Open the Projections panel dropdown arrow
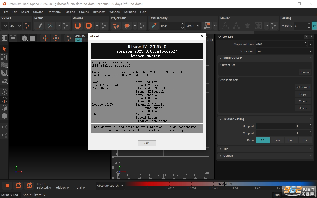Screen dimensions: 317x198 point(135,26)
